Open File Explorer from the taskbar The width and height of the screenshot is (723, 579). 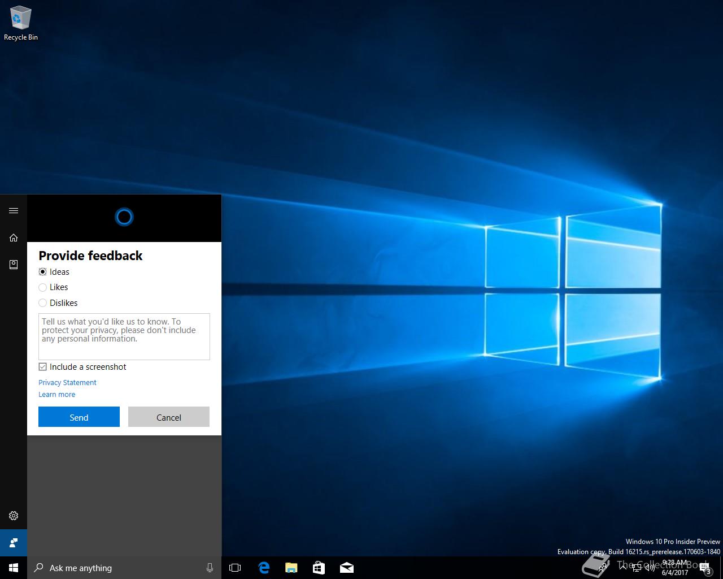(291, 568)
